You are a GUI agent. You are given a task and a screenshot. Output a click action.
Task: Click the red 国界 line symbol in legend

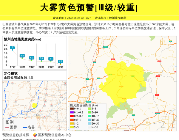7,128
